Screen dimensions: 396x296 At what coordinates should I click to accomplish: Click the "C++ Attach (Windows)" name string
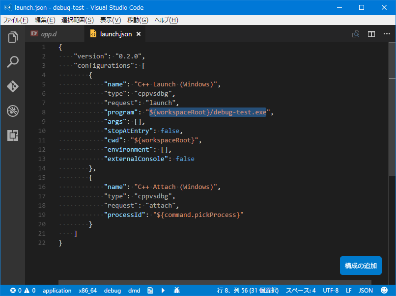(x=176, y=187)
